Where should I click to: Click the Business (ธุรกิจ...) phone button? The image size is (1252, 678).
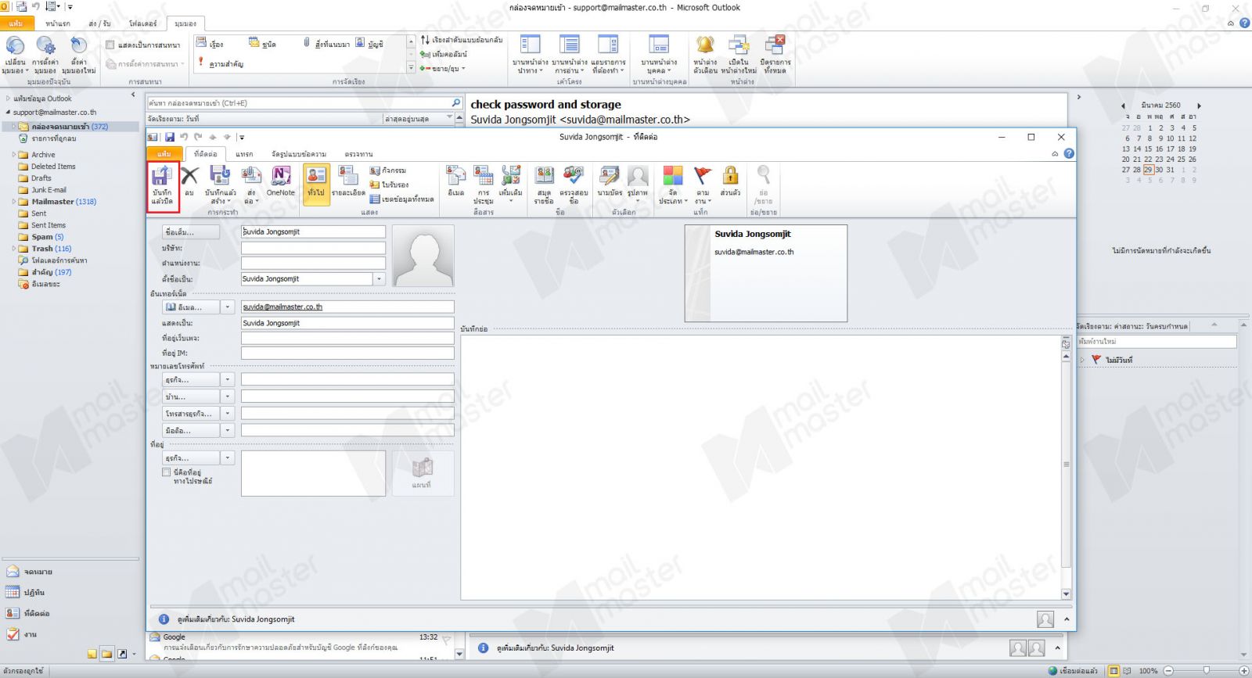tap(191, 380)
